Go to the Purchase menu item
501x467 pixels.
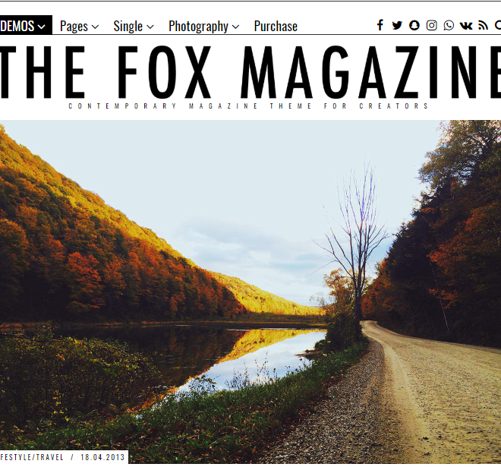click(x=276, y=27)
